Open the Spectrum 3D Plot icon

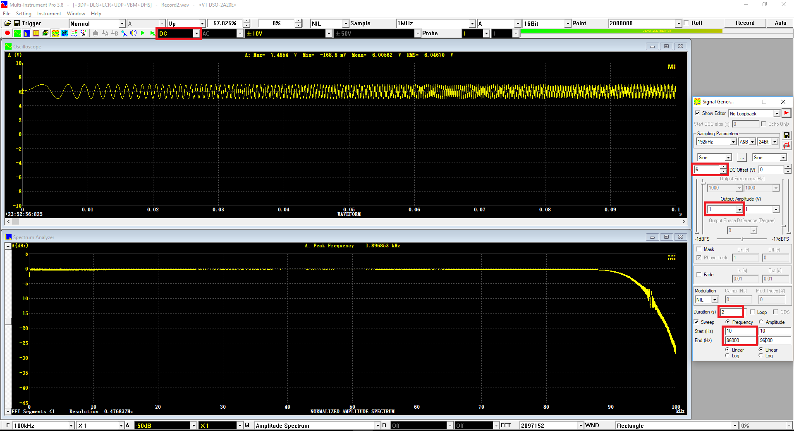click(45, 33)
